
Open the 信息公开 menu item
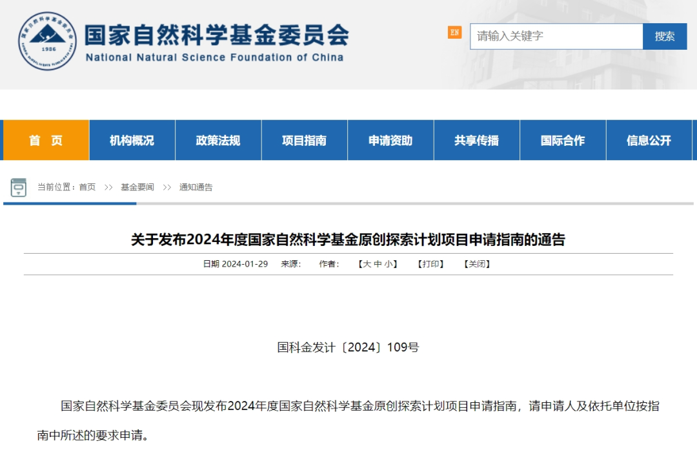point(649,140)
